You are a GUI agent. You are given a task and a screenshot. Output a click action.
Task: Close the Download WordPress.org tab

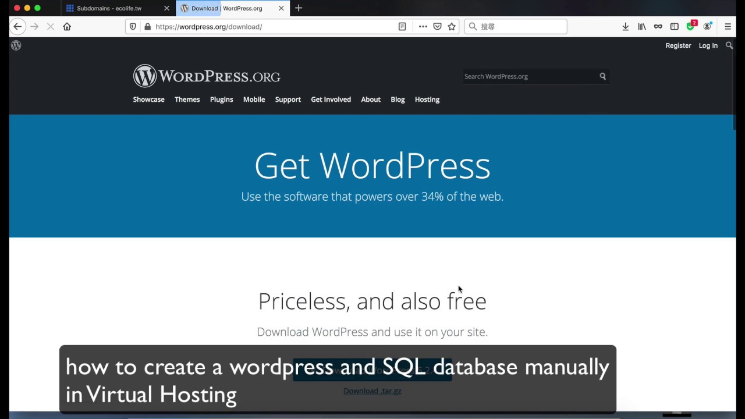click(x=281, y=8)
